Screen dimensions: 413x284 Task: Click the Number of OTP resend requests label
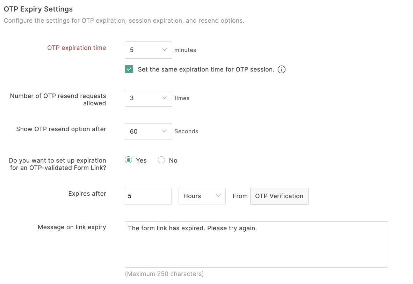[x=58, y=99]
